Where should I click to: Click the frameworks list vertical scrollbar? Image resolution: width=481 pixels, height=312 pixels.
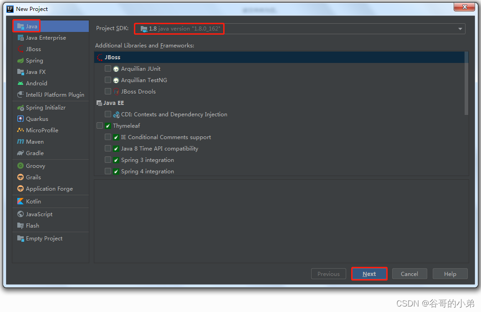click(466, 83)
